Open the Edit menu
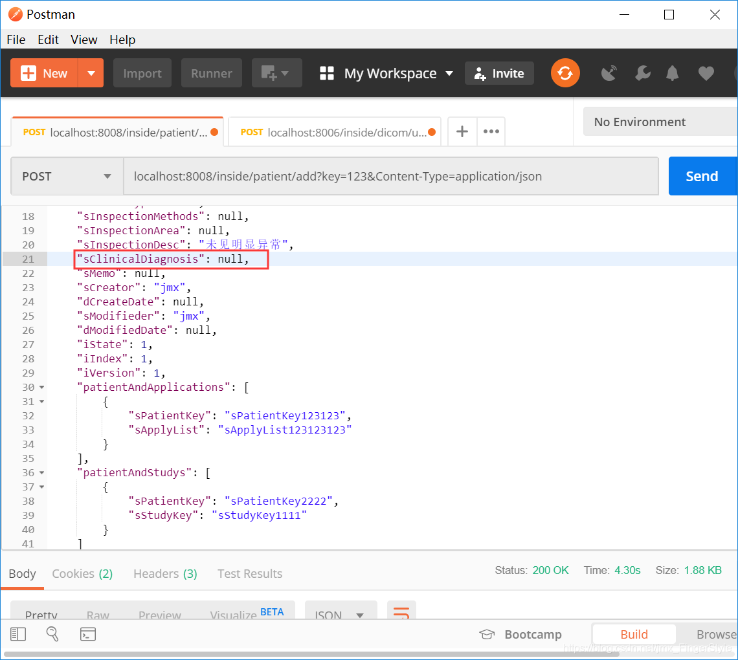This screenshot has height=660, width=738. [x=48, y=39]
